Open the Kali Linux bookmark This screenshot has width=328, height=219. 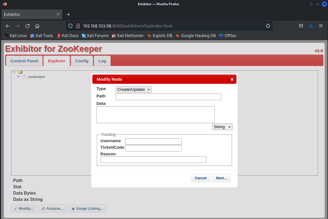tap(16, 36)
